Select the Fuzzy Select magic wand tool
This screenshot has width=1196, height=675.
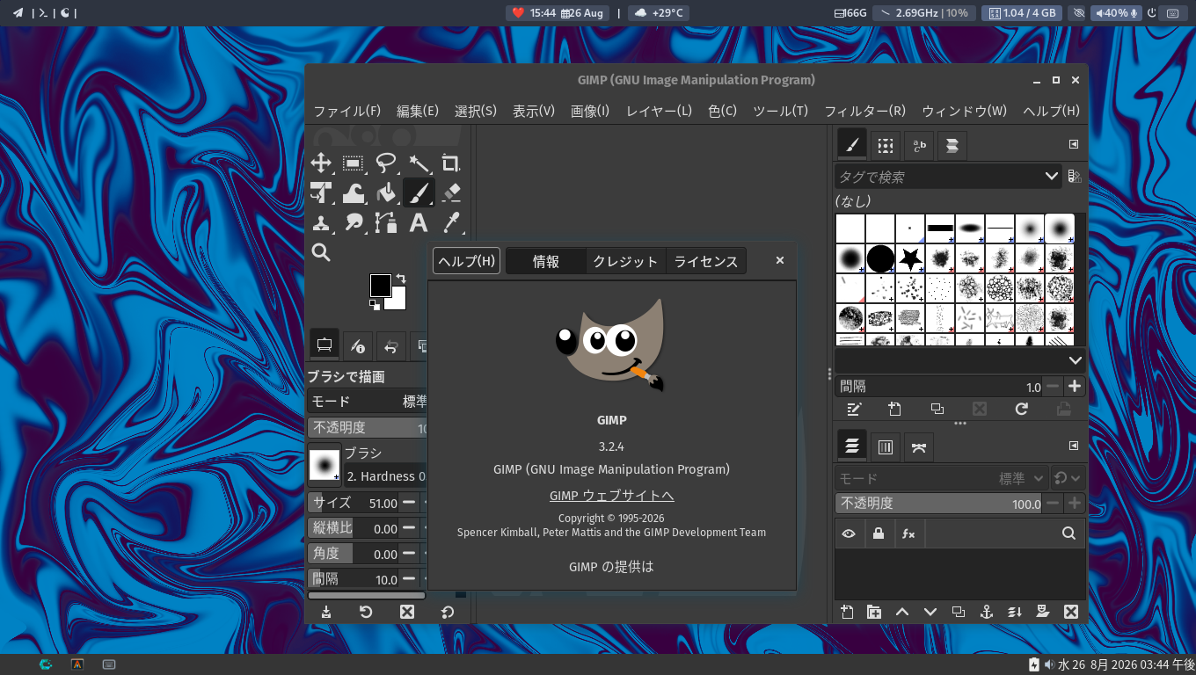(x=419, y=163)
